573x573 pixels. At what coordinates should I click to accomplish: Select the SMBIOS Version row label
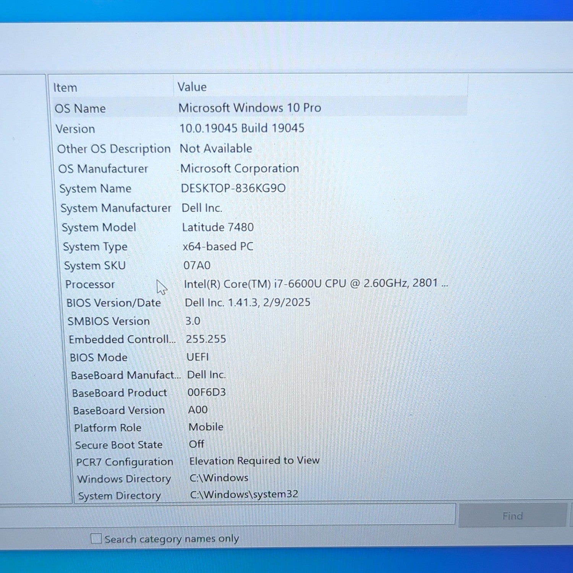point(109,321)
